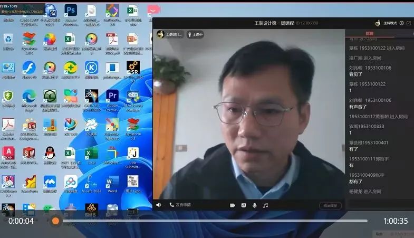Screen dimensions: 414x238
Task: Mute the classroom speaker volume
Action: 159,205
